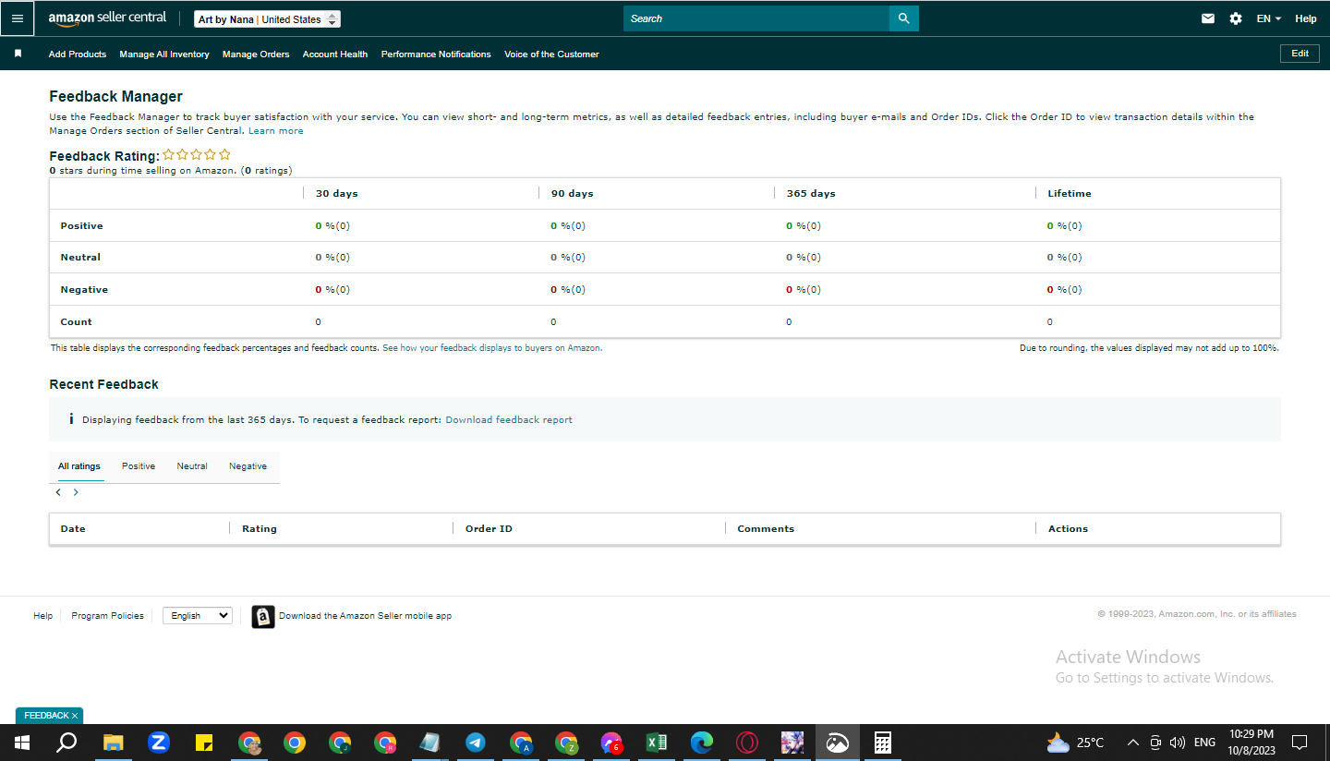Go to next feedback page arrow
1330x761 pixels.
(x=76, y=492)
